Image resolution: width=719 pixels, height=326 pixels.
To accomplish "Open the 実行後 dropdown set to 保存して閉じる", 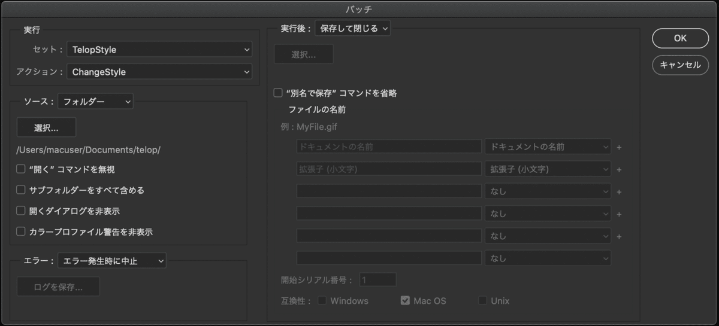I will pyautogui.click(x=352, y=28).
